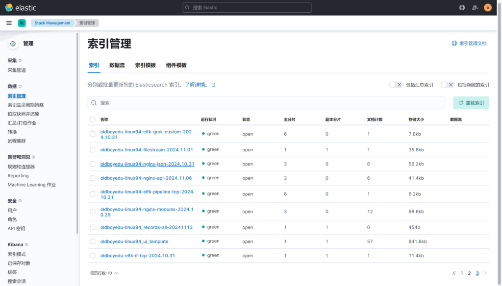
Task: Open the green space selector avatar
Action: (x=22, y=23)
